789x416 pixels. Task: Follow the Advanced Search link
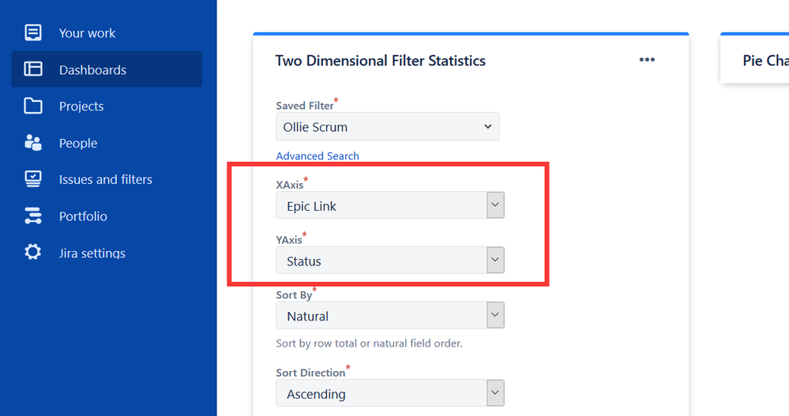[x=317, y=156]
